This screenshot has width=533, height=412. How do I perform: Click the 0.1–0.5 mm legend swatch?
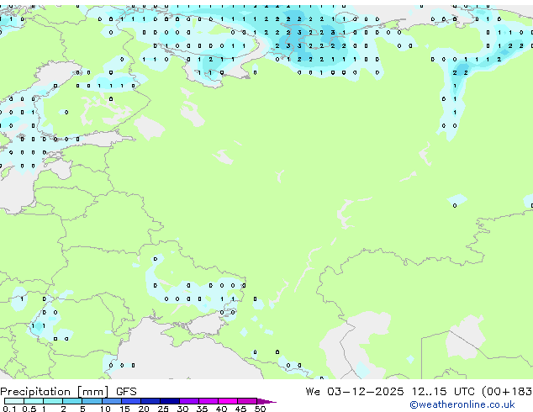click(x=14, y=401)
